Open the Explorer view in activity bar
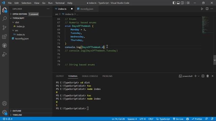This screenshot has height=121, width=216. (4, 10)
